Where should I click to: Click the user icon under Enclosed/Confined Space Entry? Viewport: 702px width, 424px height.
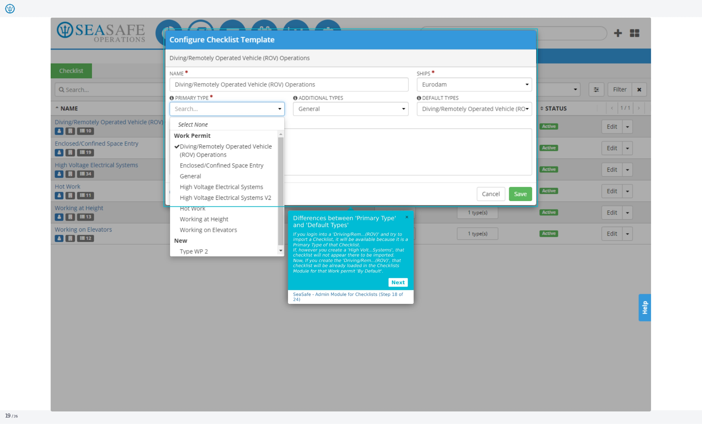point(59,153)
